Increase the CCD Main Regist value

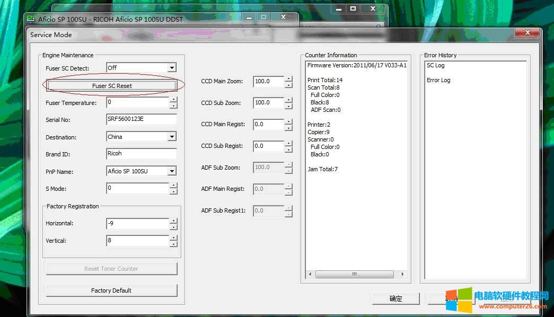[288, 121]
